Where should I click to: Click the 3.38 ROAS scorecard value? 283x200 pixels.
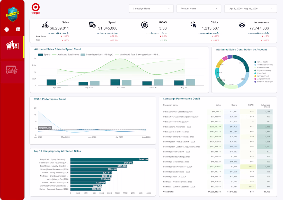coord(163,28)
